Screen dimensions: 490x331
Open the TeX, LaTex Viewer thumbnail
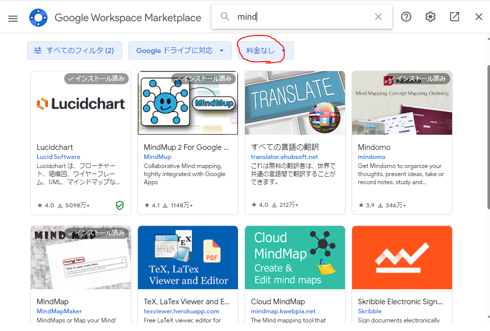(188, 258)
